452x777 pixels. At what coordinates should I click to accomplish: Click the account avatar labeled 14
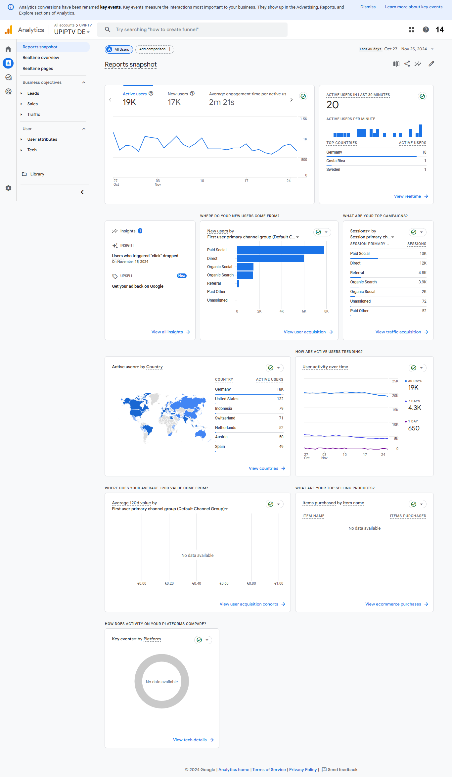click(440, 30)
